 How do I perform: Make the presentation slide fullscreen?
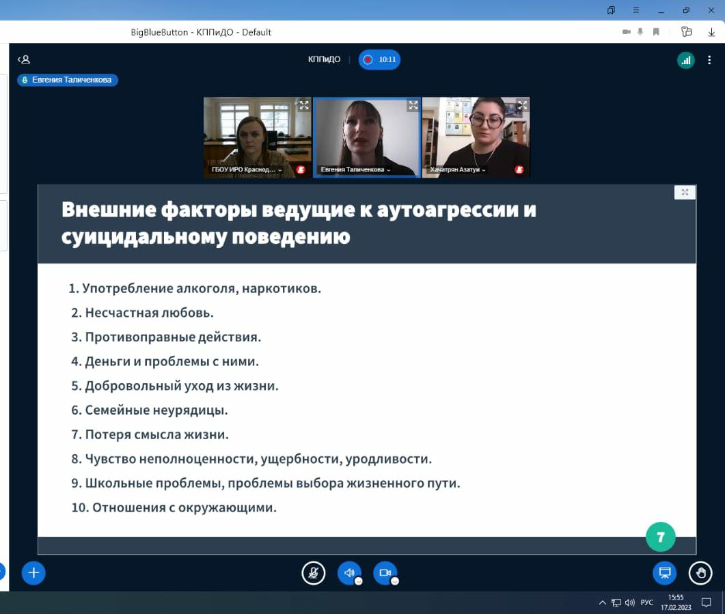coord(684,193)
